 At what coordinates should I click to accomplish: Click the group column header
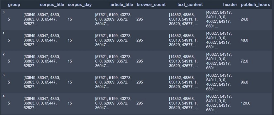click(14, 5)
